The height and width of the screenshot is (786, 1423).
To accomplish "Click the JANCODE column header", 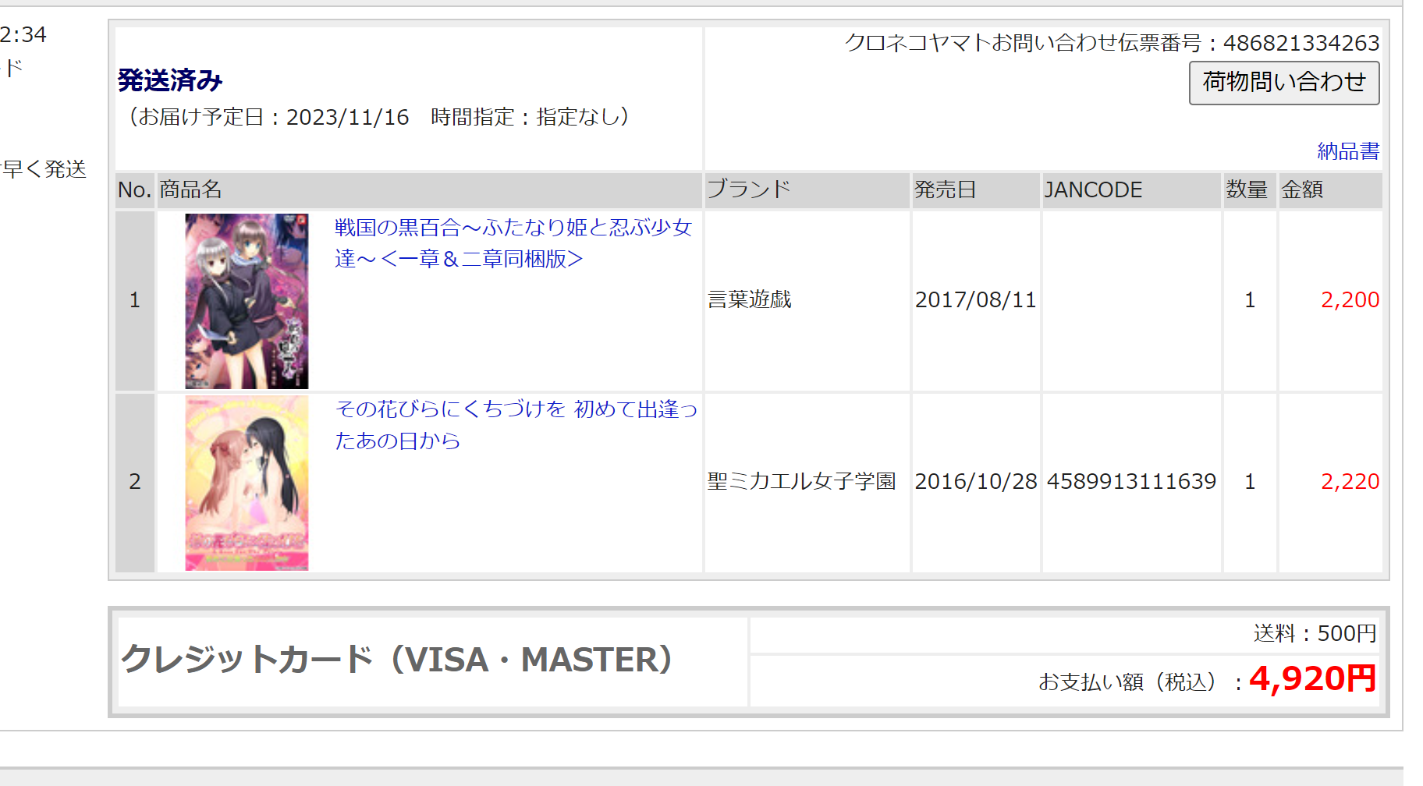I will [x=1092, y=189].
